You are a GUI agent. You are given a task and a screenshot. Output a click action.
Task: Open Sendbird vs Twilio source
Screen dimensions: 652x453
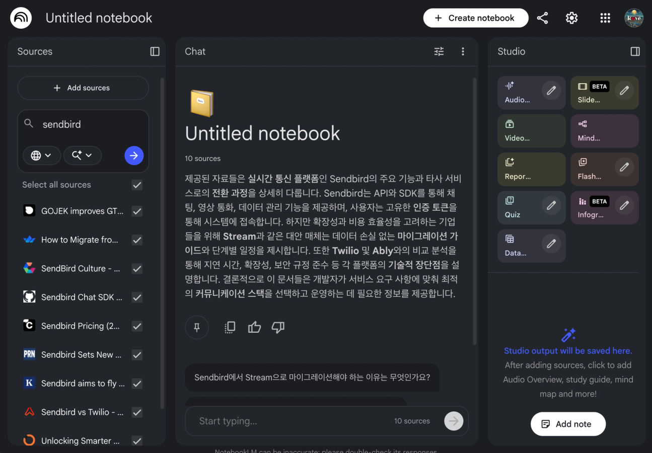point(82,412)
